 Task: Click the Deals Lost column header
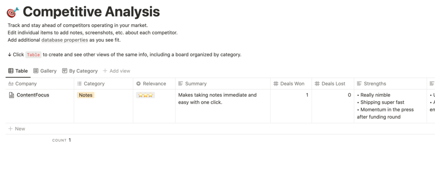click(x=333, y=84)
